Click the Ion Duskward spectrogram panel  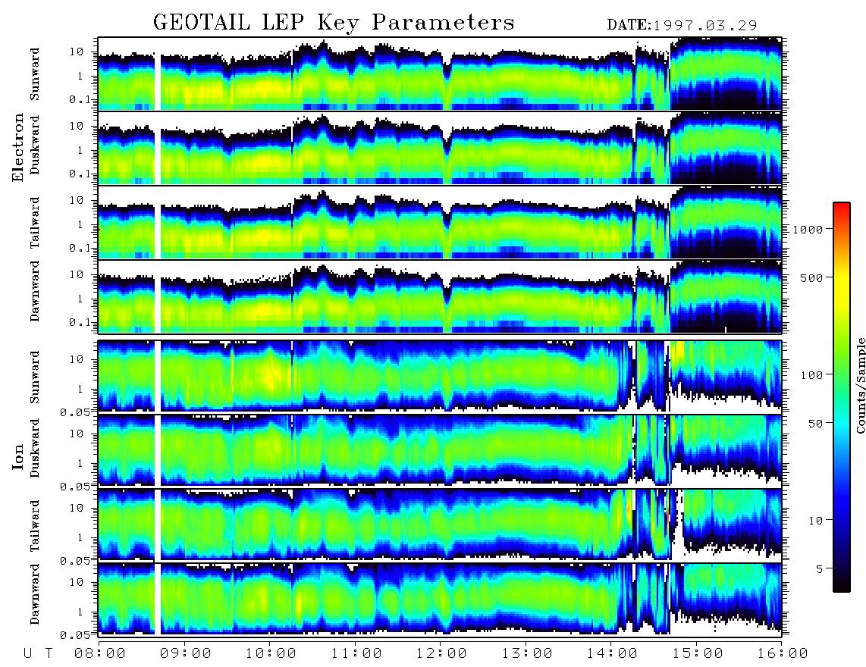(x=440, y=450)
